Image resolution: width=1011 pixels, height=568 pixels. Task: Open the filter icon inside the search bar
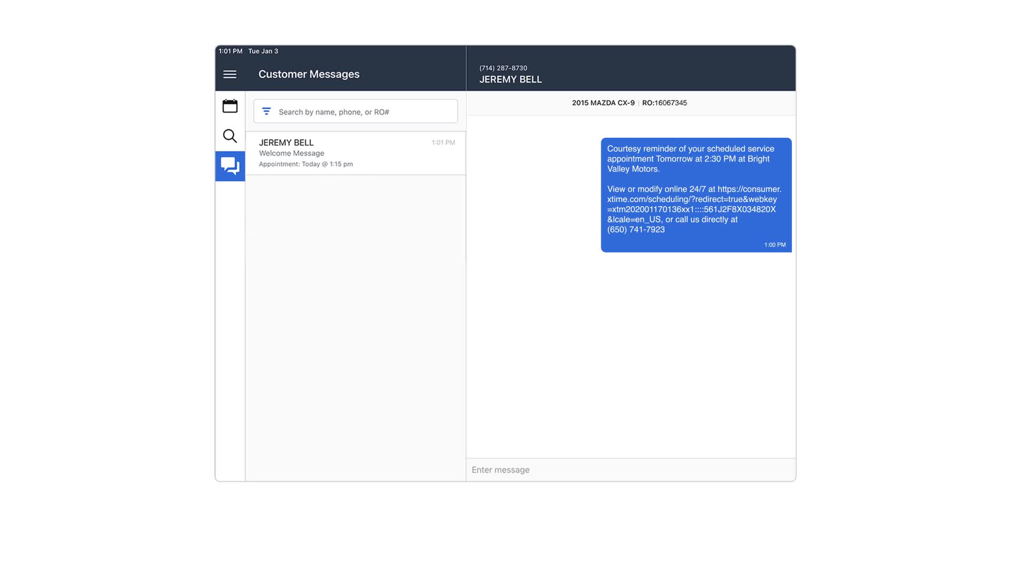click(x=266, y=111)
